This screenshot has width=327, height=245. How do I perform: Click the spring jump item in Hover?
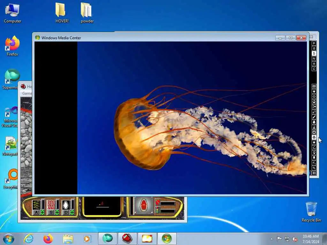coord(36,204)
